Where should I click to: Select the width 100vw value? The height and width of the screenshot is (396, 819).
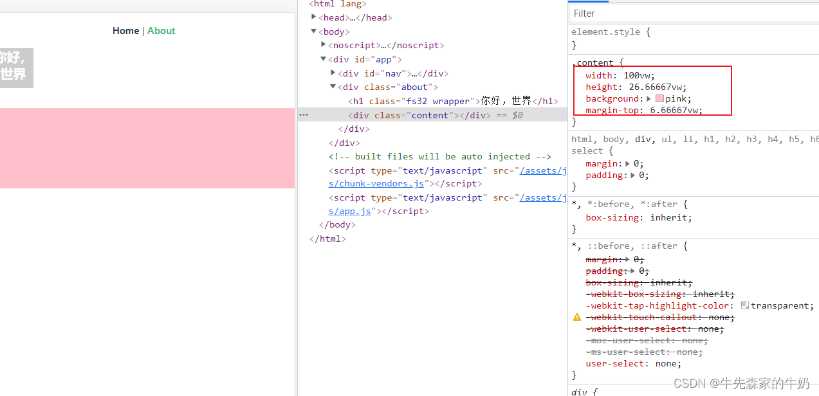[x=636, y=76]
